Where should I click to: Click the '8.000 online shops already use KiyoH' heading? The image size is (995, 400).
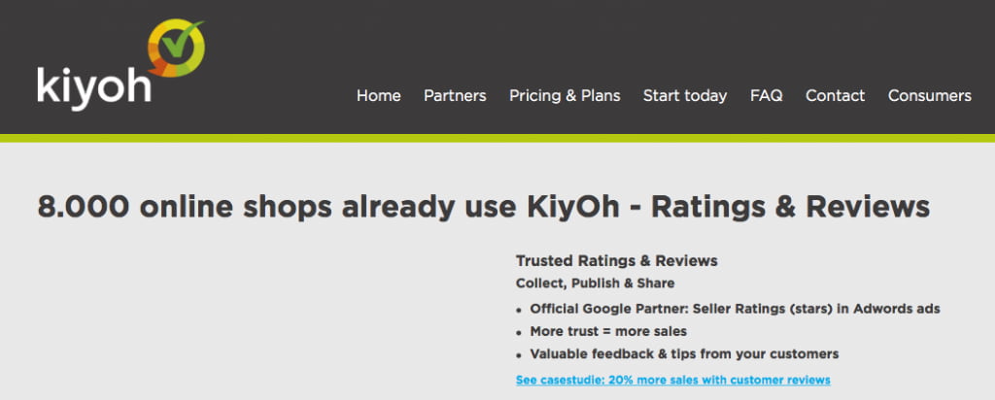484,208
